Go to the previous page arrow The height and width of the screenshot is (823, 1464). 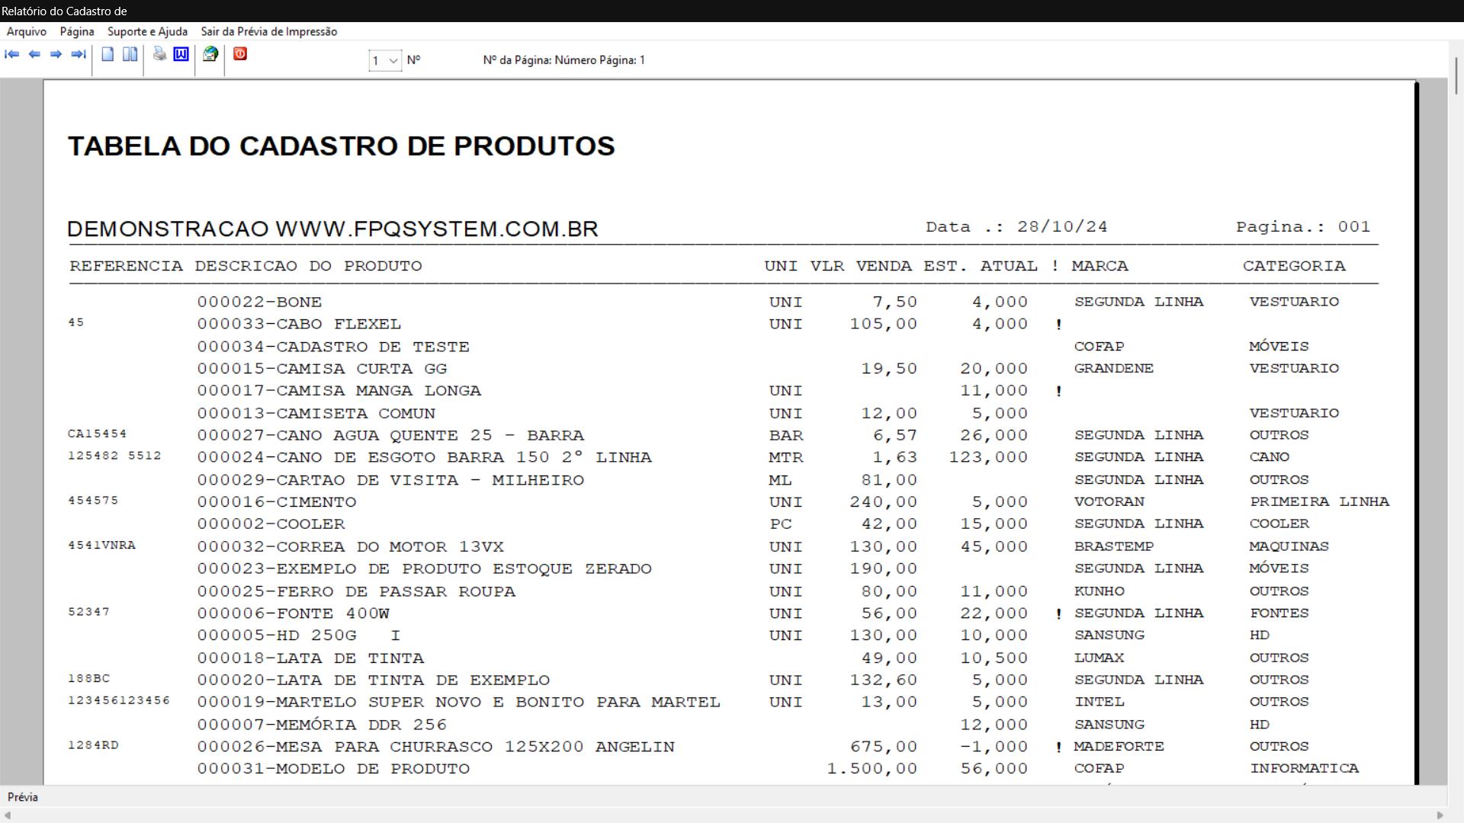pyautogui.click(x=34, y=54)
